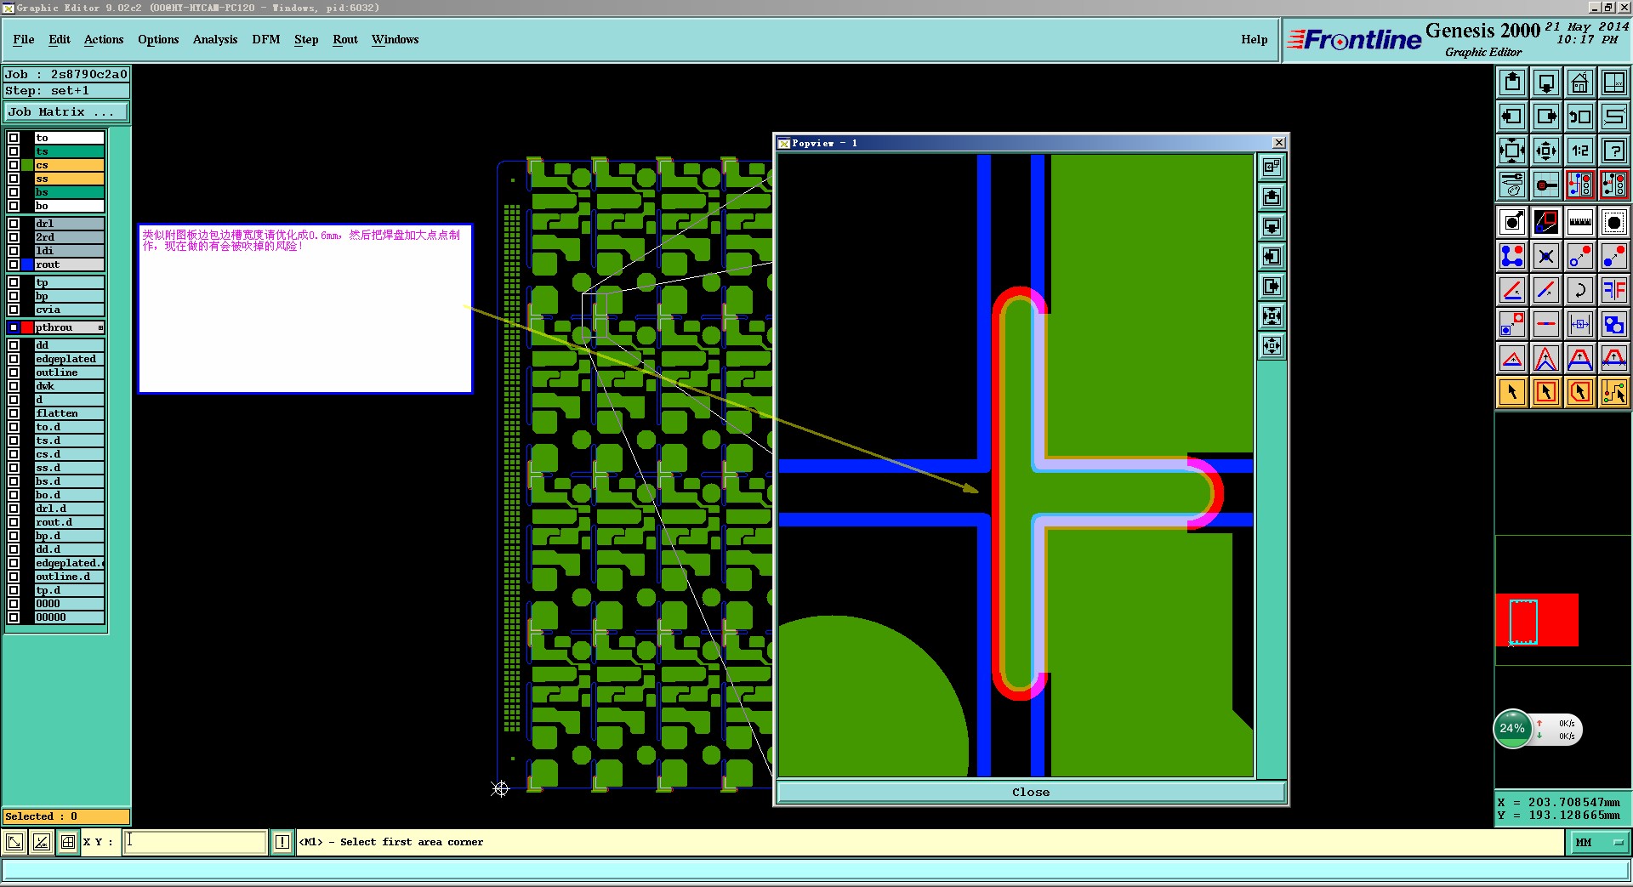Click the pan right arrow icon
This screenshot has width=1633, height=887.
click(1546, 117)
